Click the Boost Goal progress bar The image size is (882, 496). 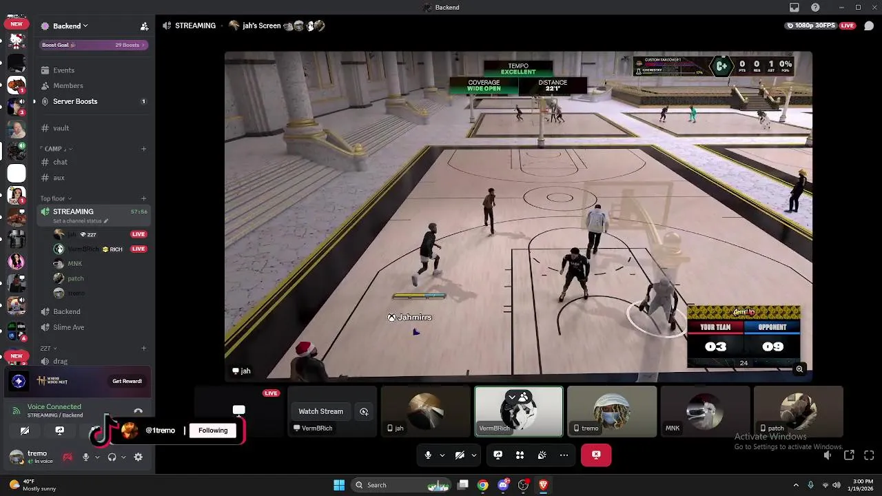tap(93, 45)
